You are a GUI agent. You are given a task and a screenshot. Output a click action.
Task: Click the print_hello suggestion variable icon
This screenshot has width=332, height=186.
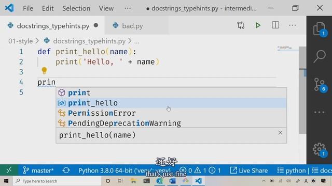(x=62, y=103)
